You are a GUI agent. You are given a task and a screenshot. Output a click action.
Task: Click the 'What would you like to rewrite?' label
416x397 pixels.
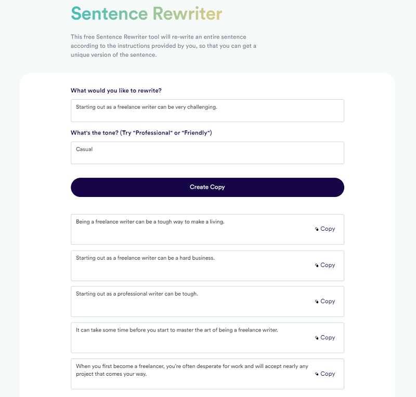coord(116,90)
